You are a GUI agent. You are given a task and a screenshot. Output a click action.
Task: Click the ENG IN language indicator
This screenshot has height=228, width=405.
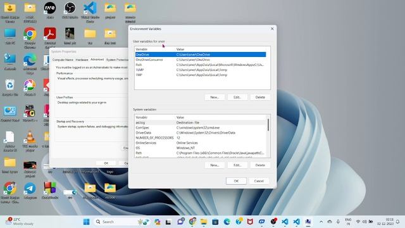(x=348, y=222)
